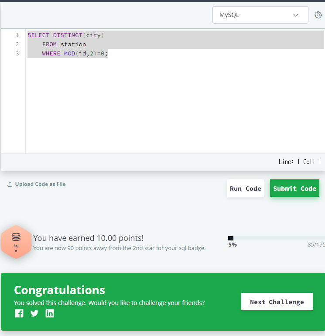Click the SELECT keyword in code

tap(38, 35)
